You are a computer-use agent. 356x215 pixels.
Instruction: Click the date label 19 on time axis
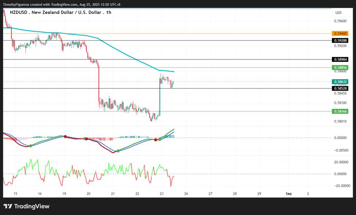coord(64,194)
